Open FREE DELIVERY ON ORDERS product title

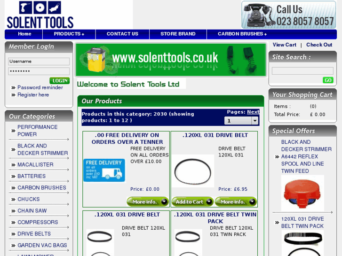[127, 139]
